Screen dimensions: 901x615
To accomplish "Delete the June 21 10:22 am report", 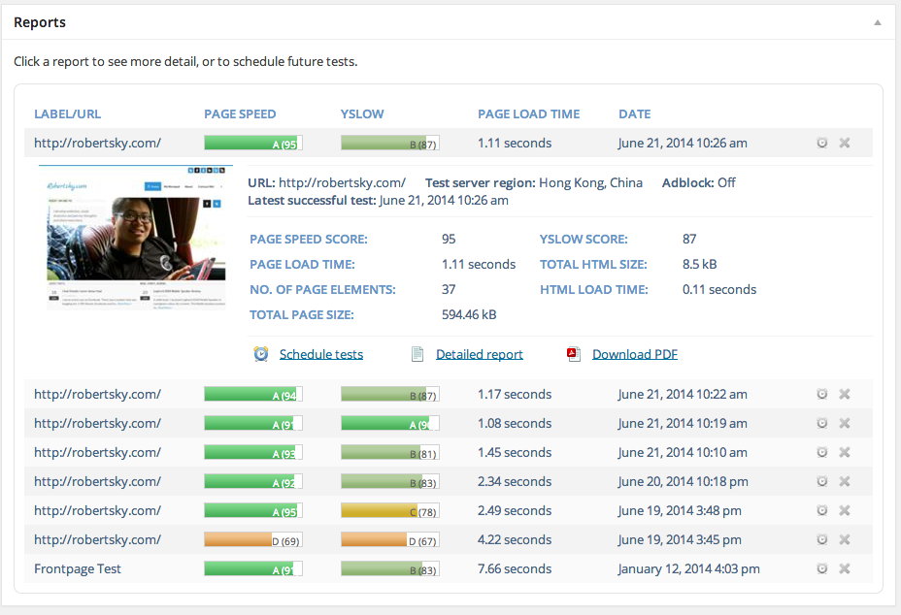I will point(844,394).
